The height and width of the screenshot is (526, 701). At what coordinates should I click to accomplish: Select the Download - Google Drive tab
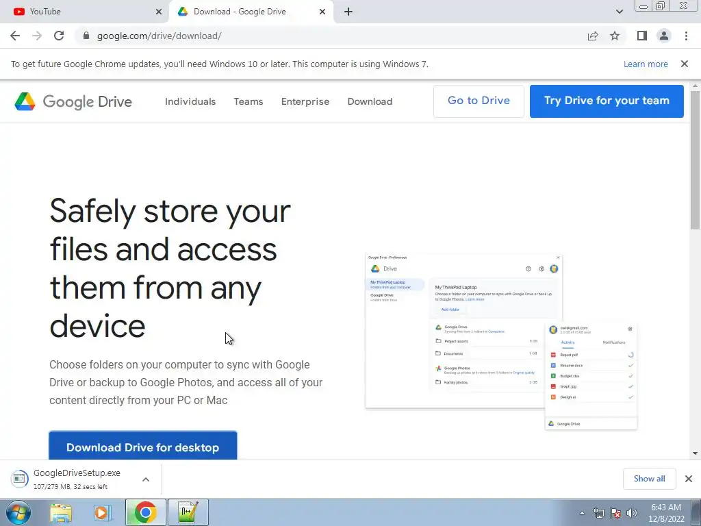click(x=251, y=12)
